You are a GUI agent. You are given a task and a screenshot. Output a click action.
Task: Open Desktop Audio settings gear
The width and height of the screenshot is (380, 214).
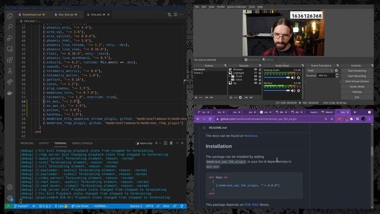(x=299, y=78)
